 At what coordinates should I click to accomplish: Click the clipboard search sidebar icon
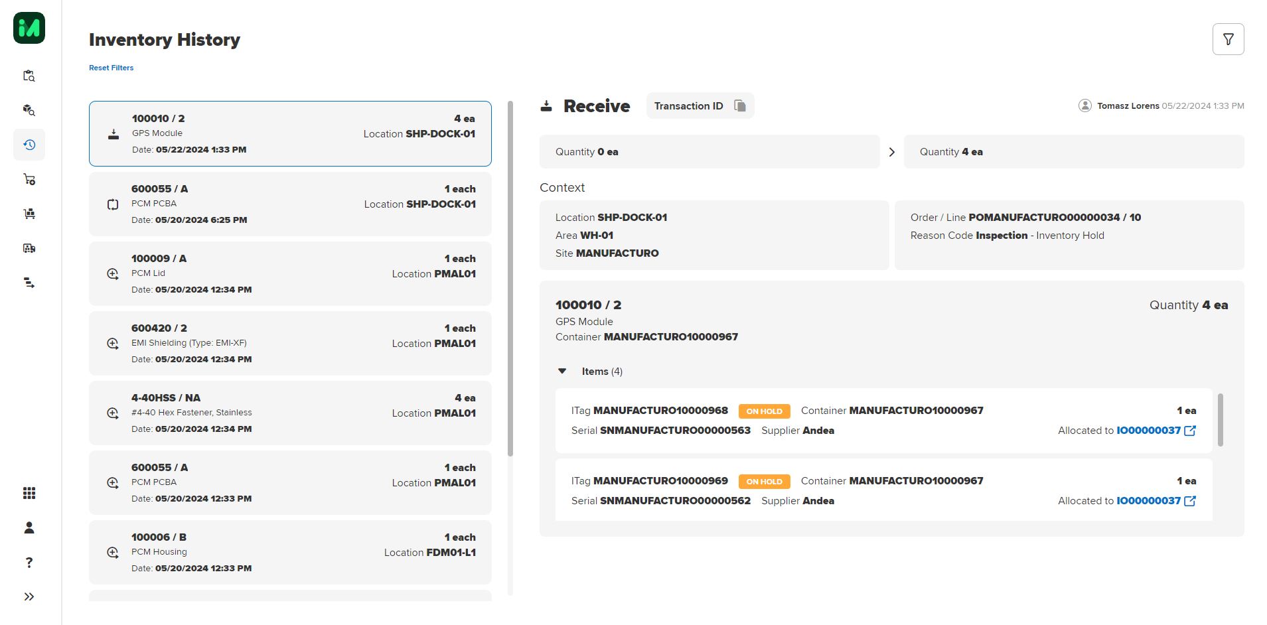29,76
